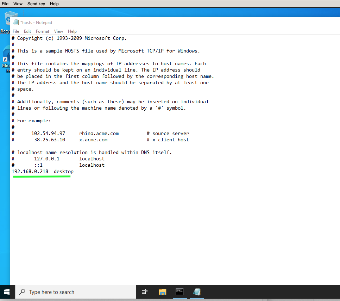The width and height of the screenshot is (340, 301).
Task: Click the line 'lines or following the machine name'
Action: [99, 108]
